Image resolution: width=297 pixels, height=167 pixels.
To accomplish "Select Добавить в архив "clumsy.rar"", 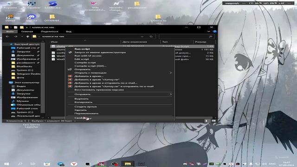I will (97, 79).
